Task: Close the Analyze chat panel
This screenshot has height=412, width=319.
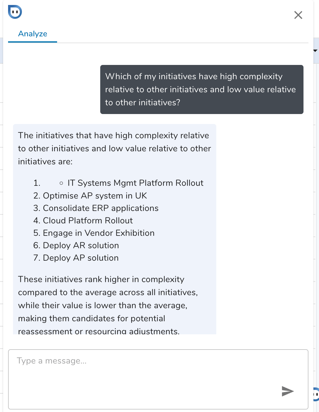Action: 298,15
